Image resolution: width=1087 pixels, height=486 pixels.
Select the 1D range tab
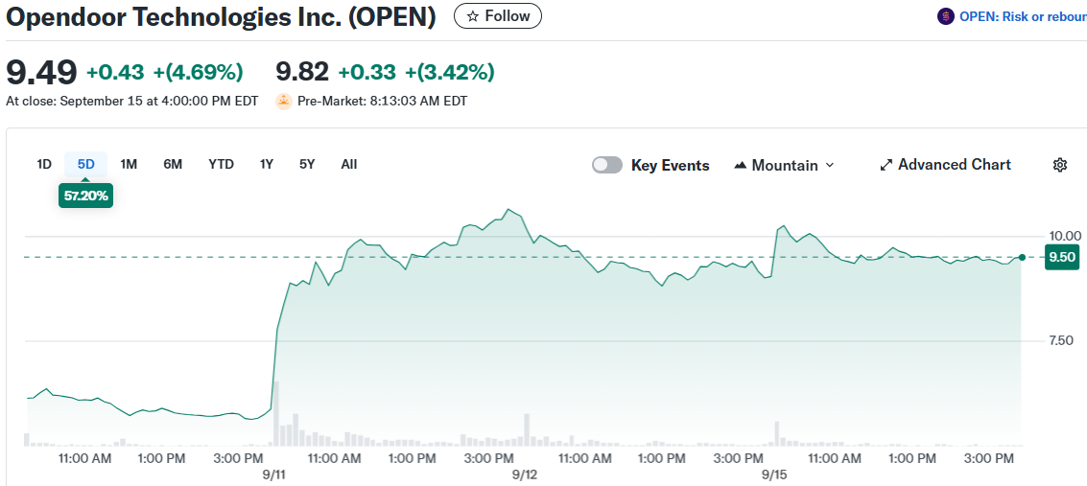[44, 165]
